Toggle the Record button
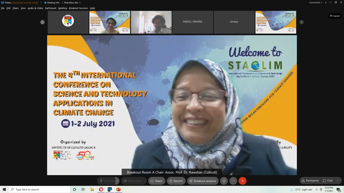Image resolution: width=344 pixels, height=193 pixels. pyautogui.click(x=175, y=181)
